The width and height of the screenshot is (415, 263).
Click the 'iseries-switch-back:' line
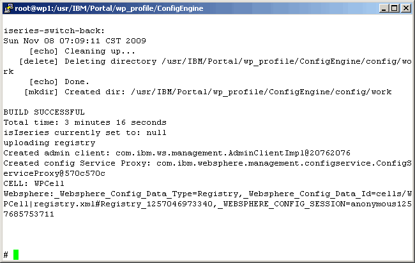point(54,31)
